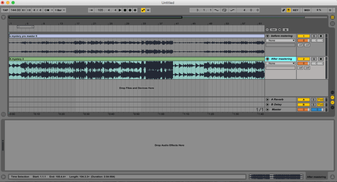Toggle the Punch-In switch
This screenshot has height=182, width=337.
coord(217,10)
